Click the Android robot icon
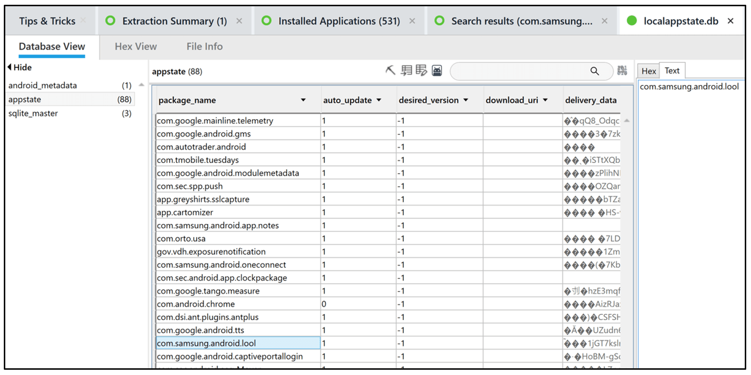Viewport: 751px width, 375px height. (x=437, y=71)
